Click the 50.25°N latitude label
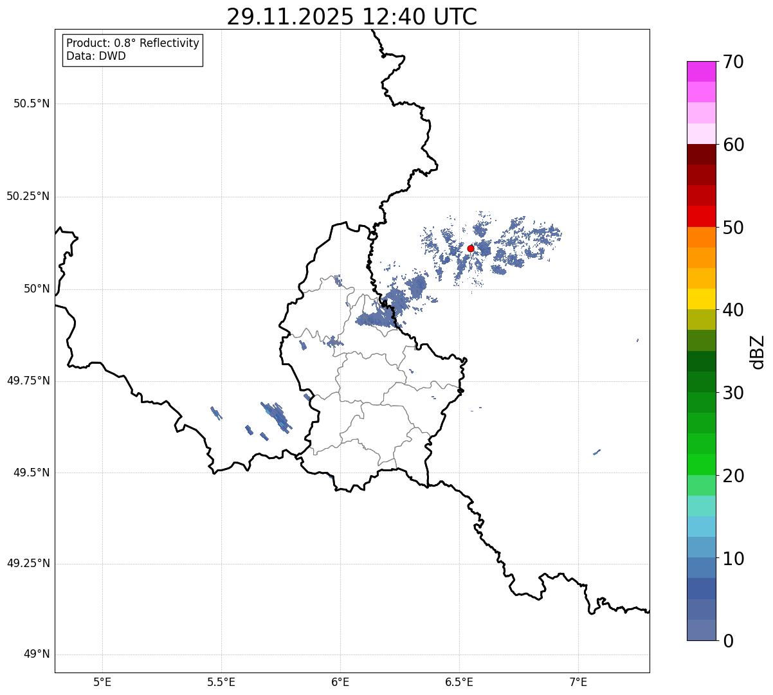773x695 pixels. 28,196
